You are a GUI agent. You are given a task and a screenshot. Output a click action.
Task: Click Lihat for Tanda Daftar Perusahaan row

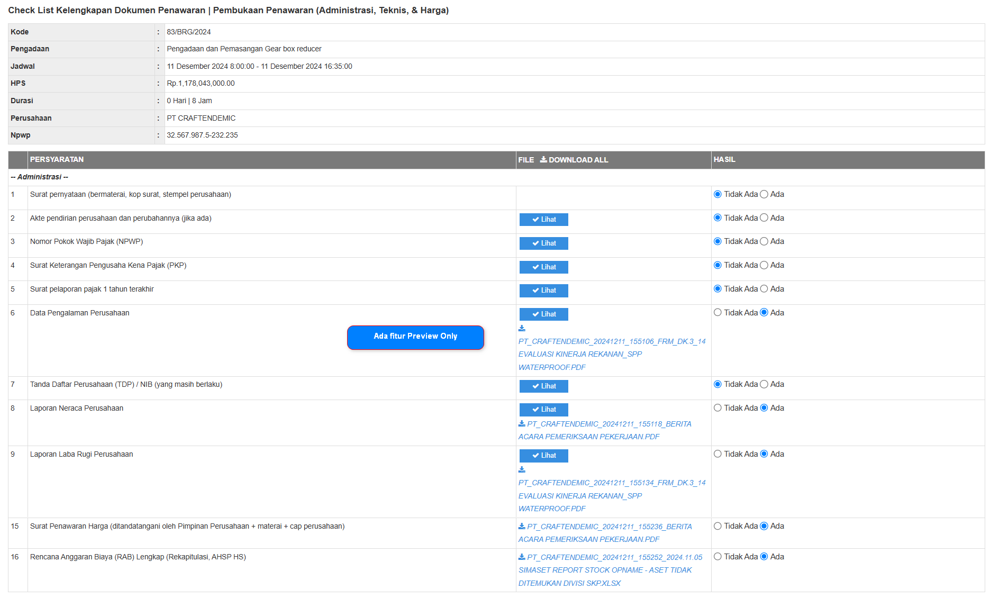543,386
